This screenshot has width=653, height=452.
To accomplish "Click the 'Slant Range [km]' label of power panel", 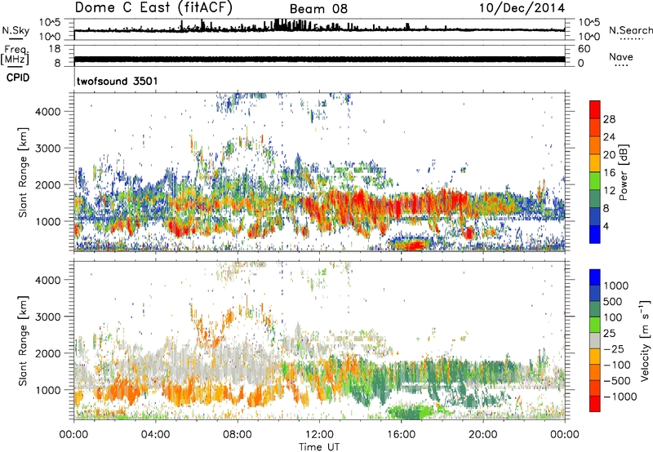I will click(23, 172).
